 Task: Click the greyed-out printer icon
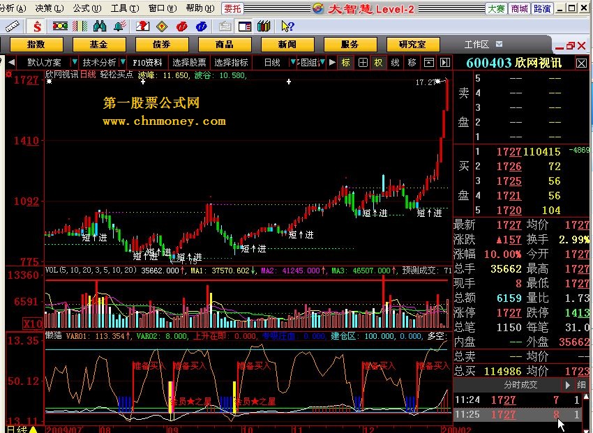point(225,26)
